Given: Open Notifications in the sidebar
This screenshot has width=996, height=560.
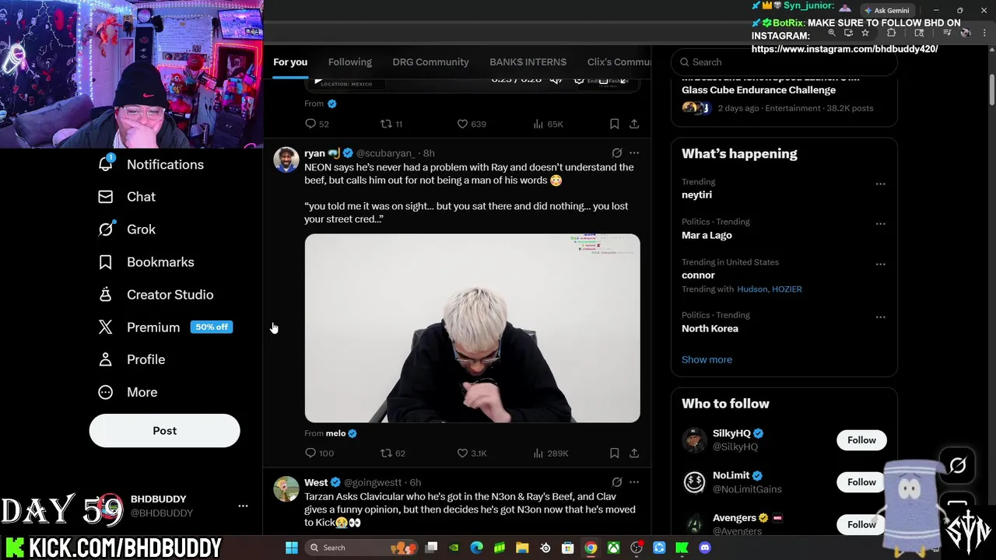Looking at the screenshot, I should 151,164.
